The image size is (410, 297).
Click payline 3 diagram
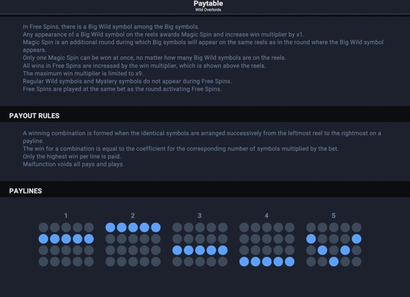200,245
